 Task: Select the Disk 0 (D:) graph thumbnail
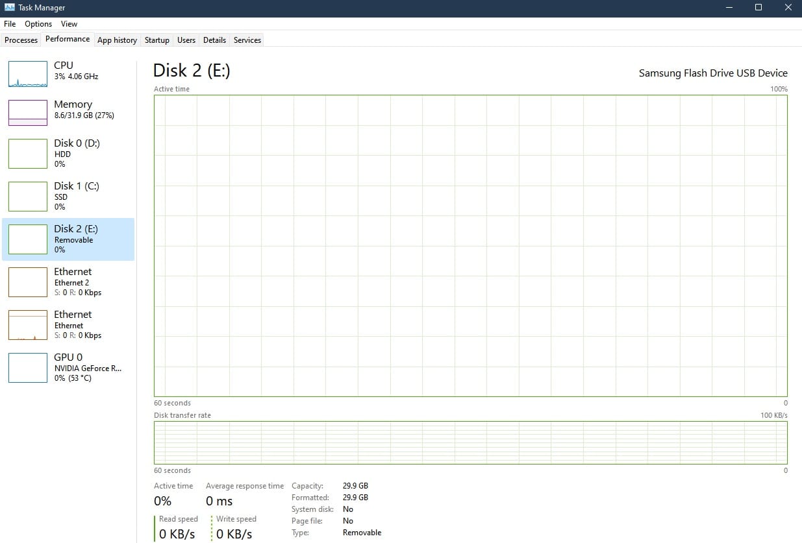[x=28, y=153]
